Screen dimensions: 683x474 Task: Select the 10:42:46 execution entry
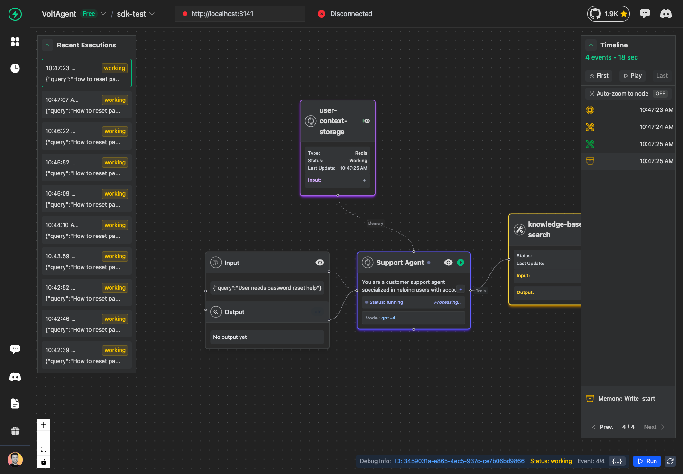tap(87, 324)
